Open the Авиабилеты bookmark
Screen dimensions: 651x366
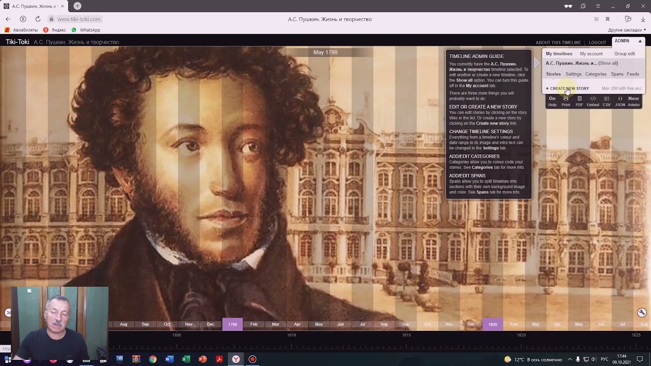(x=21, y=30)
